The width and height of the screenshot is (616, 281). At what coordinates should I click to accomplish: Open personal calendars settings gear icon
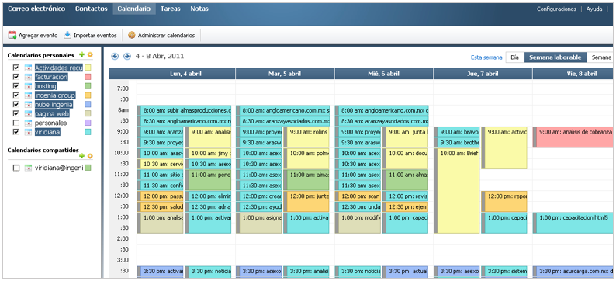point(90,54)
